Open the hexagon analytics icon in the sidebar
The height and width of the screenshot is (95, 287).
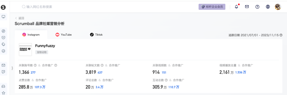3,51
